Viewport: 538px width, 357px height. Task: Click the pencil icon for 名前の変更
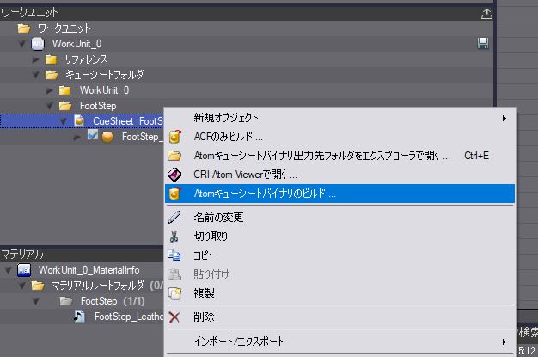coord(174,217)
